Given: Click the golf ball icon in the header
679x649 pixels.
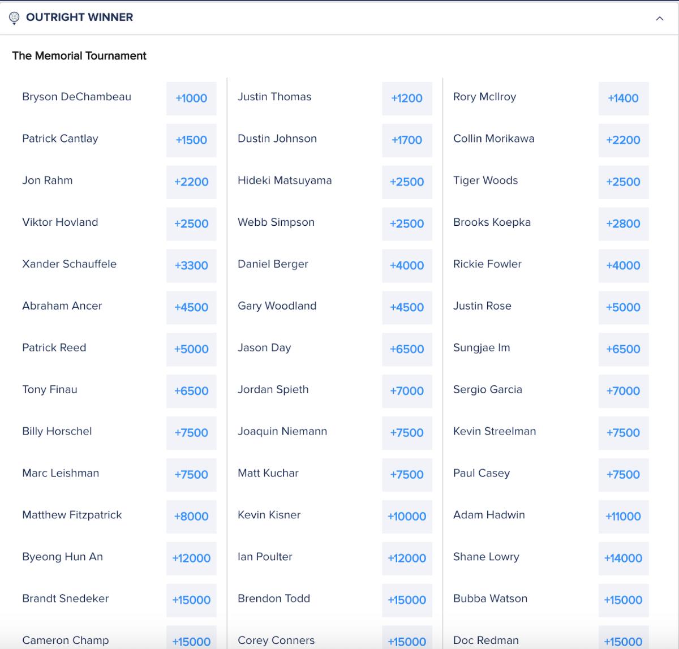Looking at the screenshot, I should pos(15,17).
